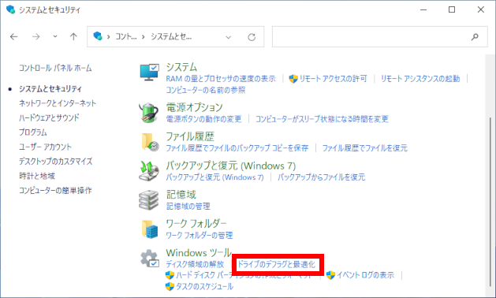
Task: Open イベント ログの表示 link
Action: (366, 275)
